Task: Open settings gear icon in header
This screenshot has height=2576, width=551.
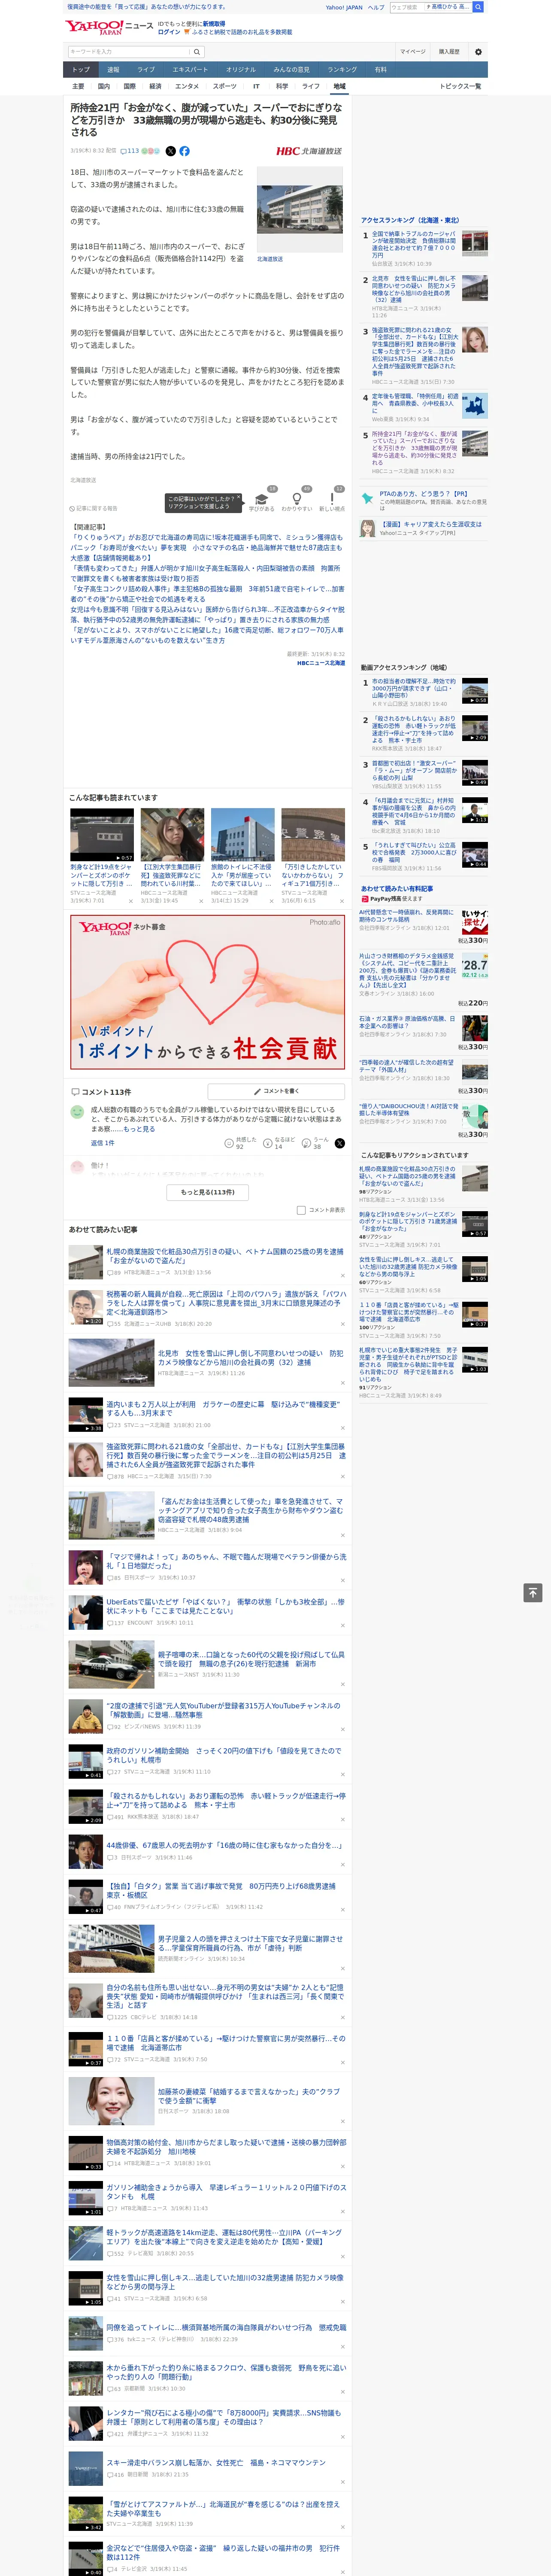Action: coord(478,52)
